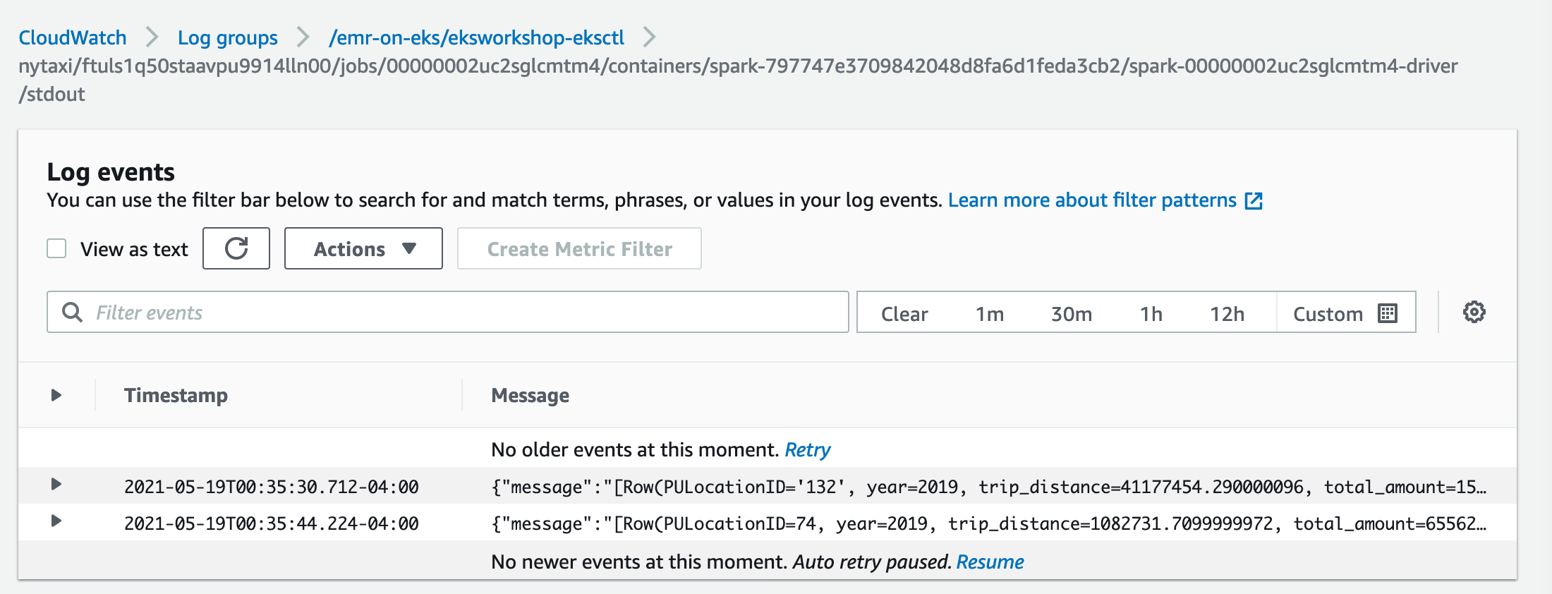The image size is (1552, 594).
Task: Click timestamp 2021-05-19T00:35:30.712-04:00
Action: tap(272, 487)
